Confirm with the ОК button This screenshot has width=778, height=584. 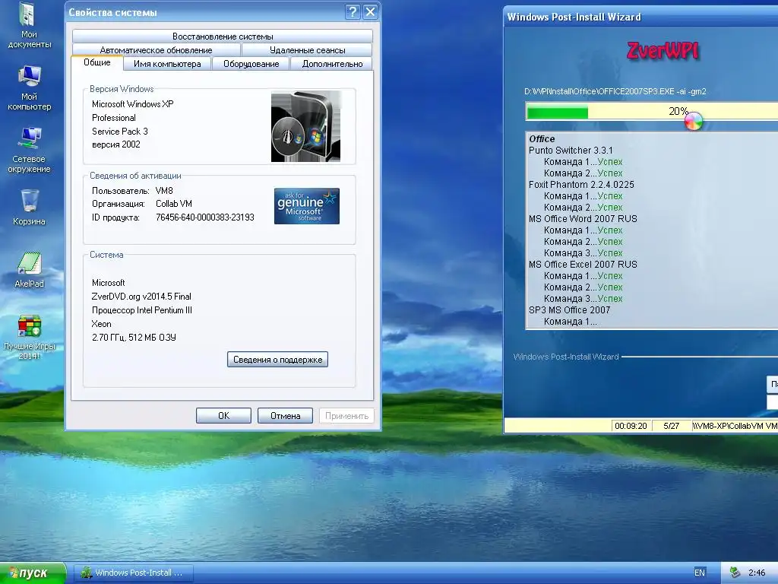224,416
